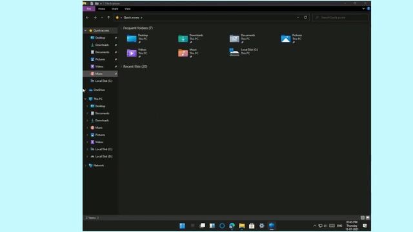The height and width of the screenshot is (232, 413).
Task: Click the volume icon in system tray
Action: click(x=325, y=226)
